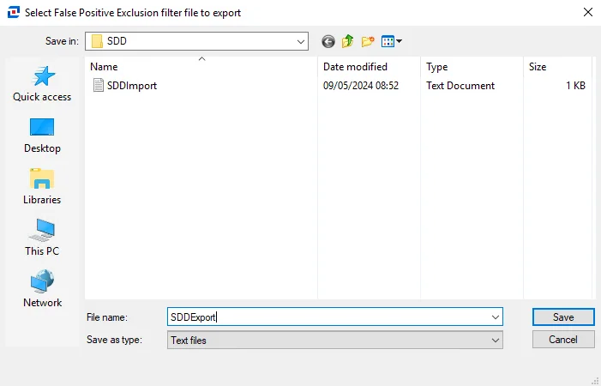The width and height of the screenshot is (601, 386).
Task: Expand the Save in SDD folder dropdown
Action: pyautogui.click(x=301, y=41)
